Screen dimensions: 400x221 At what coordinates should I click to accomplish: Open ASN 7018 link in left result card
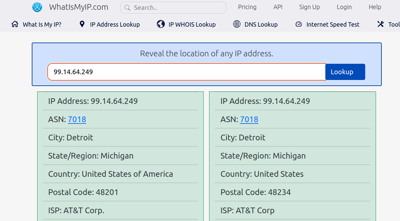77,119
